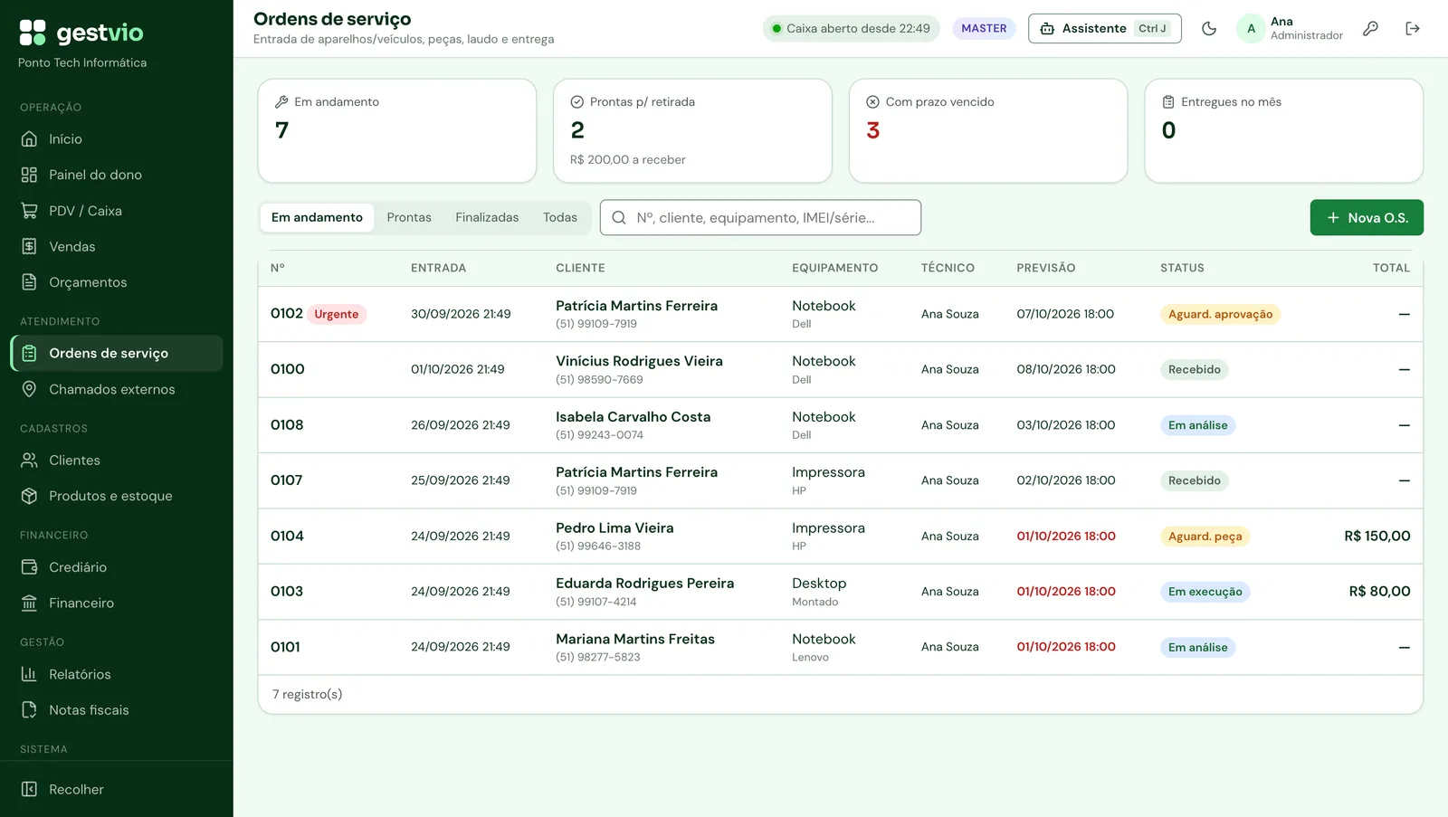Click Aguard. peça status badge
This screenshot has width=1448, height=817.
pos(1205,537)
